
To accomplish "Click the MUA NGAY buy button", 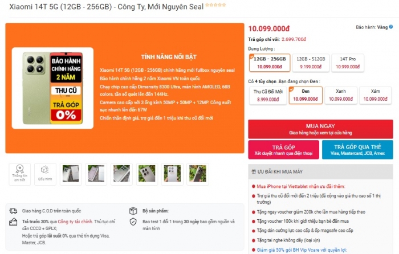I will pyautogui.click(x=320, y=129).
